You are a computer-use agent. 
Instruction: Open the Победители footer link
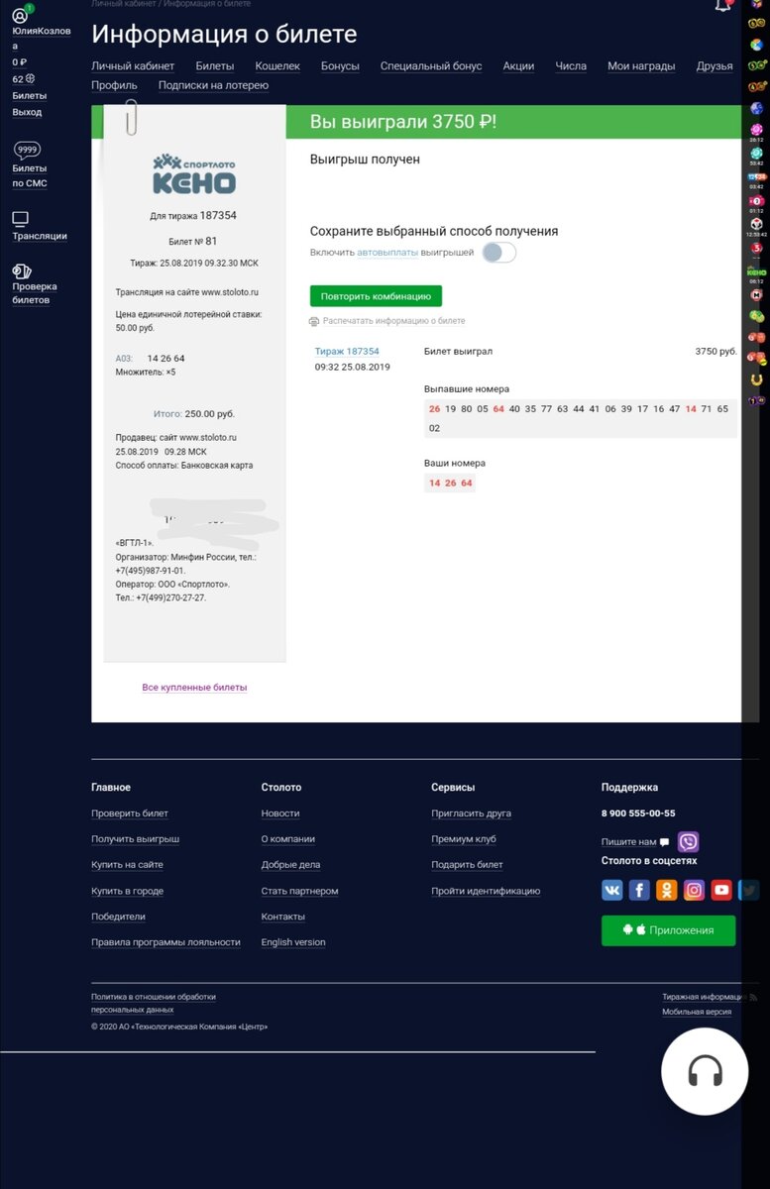pyautogui.click(x=118, y=917)
